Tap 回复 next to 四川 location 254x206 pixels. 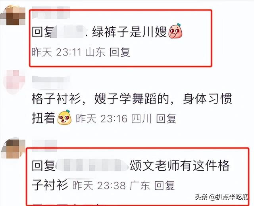point(166,119)
